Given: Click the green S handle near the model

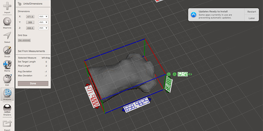Looking at the screenshot, I should [168, 74].
